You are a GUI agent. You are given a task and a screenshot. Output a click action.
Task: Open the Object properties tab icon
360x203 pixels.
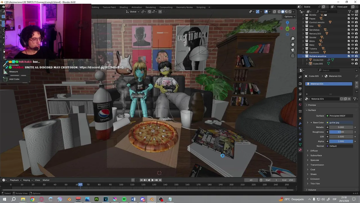coord(300,118)
